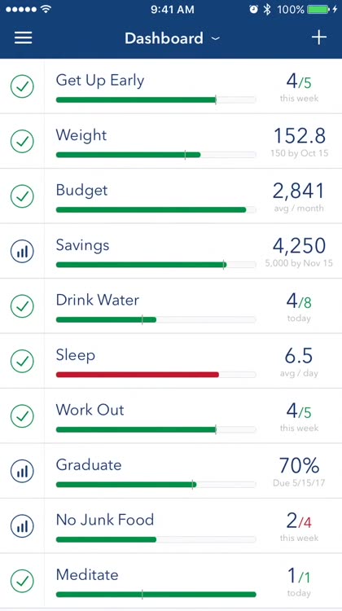The width and height of the screenshot is (342, 611).
Task: Tap the Graduate bar chart icon
Action: pos(22,471)
